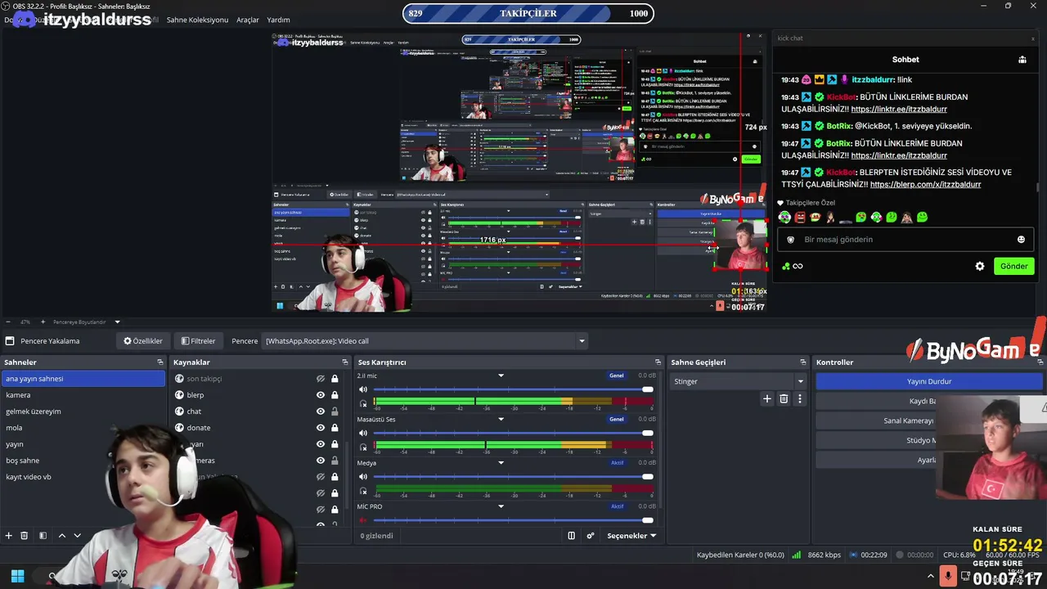Open the Sahne Koleksiyonu menu
The width and height of the screenshot is (1047, 589).
pyautogui.click(x=197, y=20)
